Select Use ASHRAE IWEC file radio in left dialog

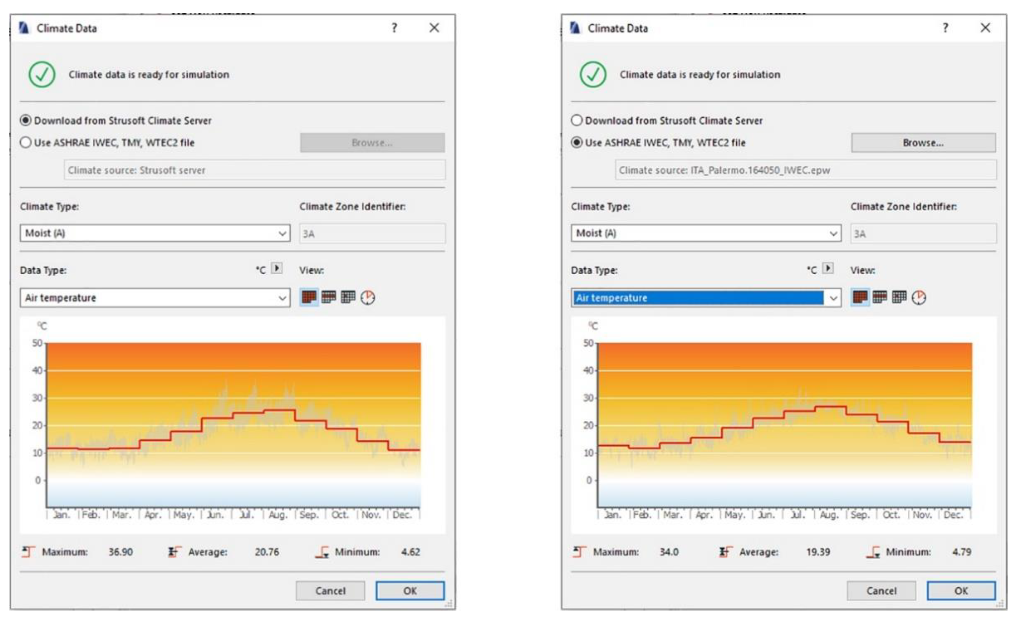click(x=26, y=143)
